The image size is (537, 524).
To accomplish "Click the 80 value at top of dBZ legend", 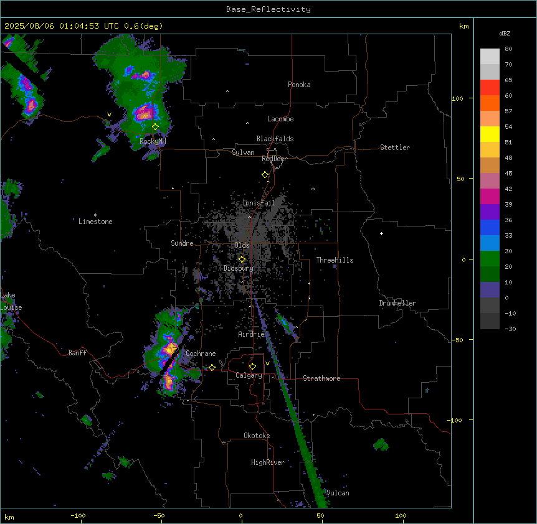I will coord(508,49).
